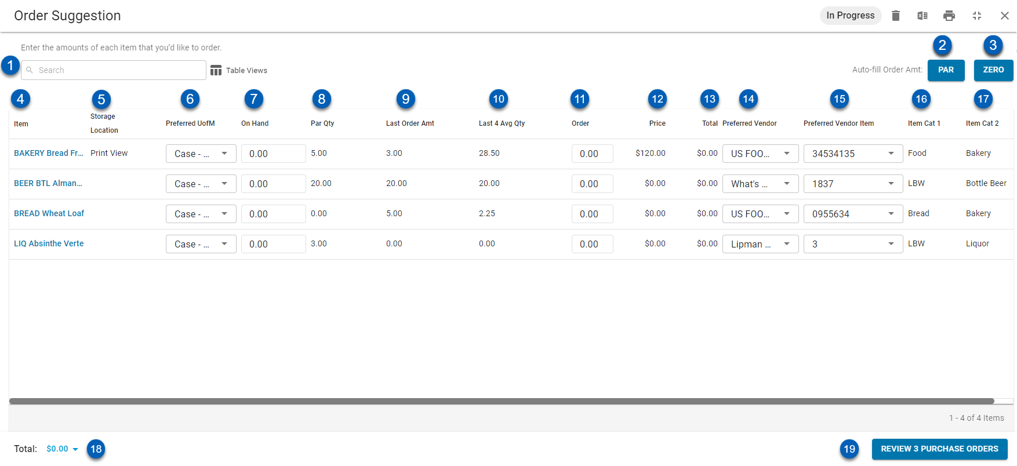Edit Order amount for BREAD Wheat Loaf
The height and width of the screenshot is (466, 1017).
[x=592, y=214]
